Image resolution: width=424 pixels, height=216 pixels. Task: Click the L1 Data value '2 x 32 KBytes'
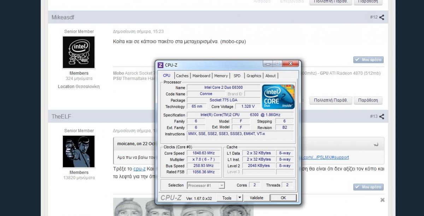(259, 153)
